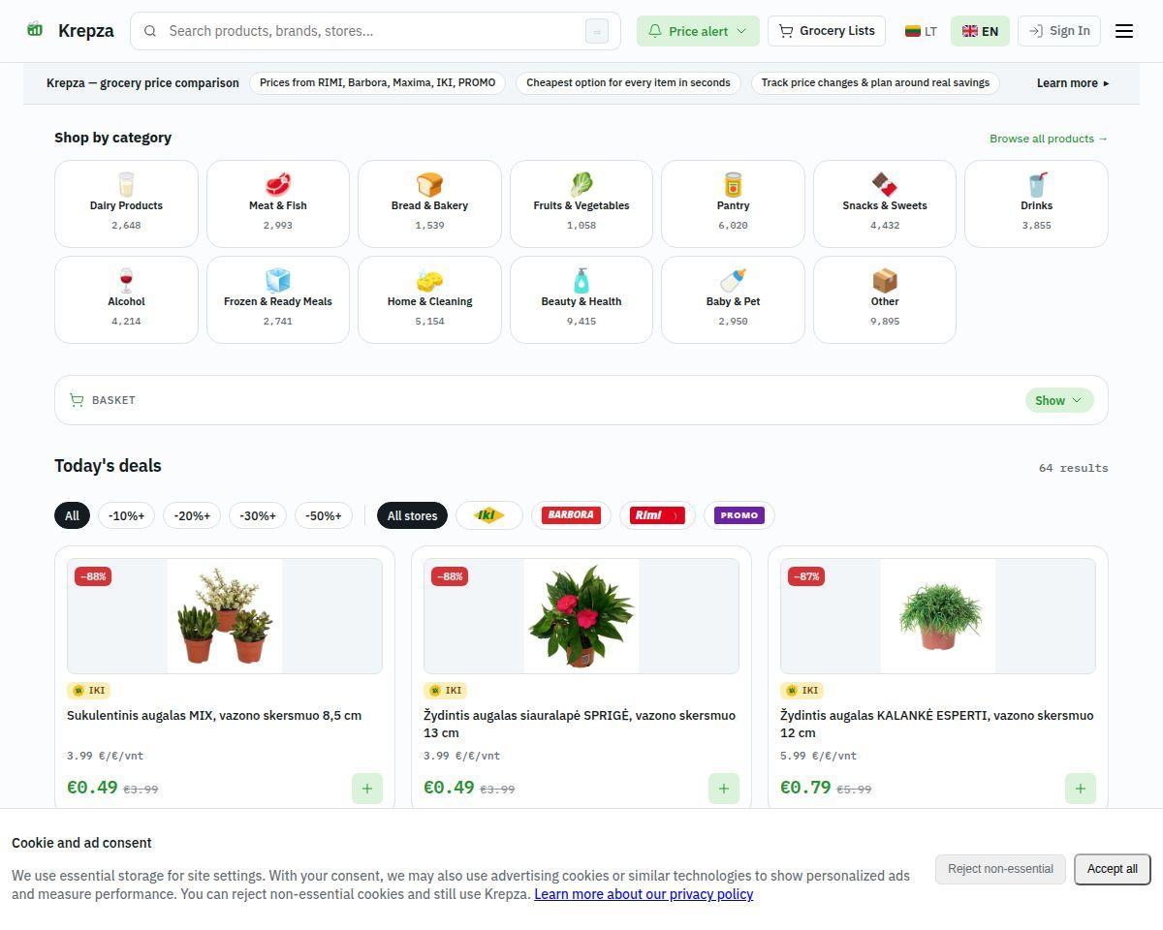
Task: Click Browse all products link
Action: pyautogui.click(x=1049, y=139)
